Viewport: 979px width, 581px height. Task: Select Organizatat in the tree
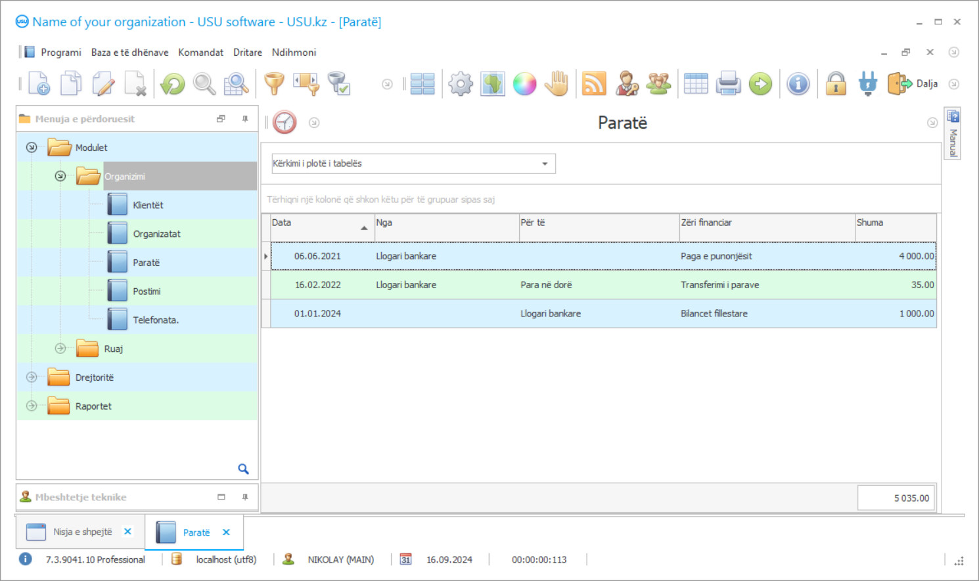(x=156, y=234)
